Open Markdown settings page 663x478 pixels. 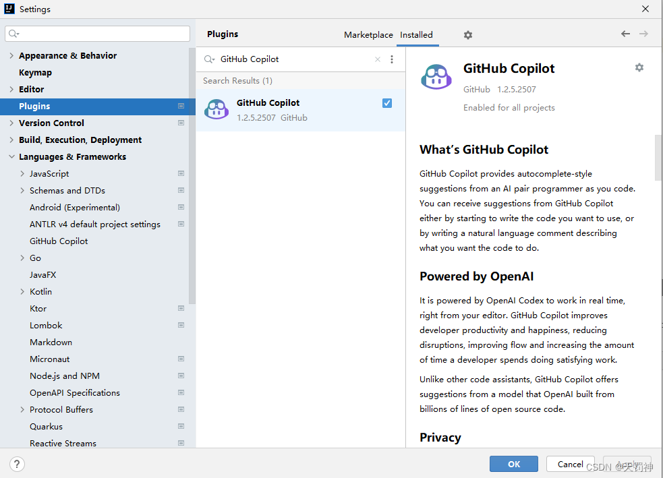click(51, 342)
